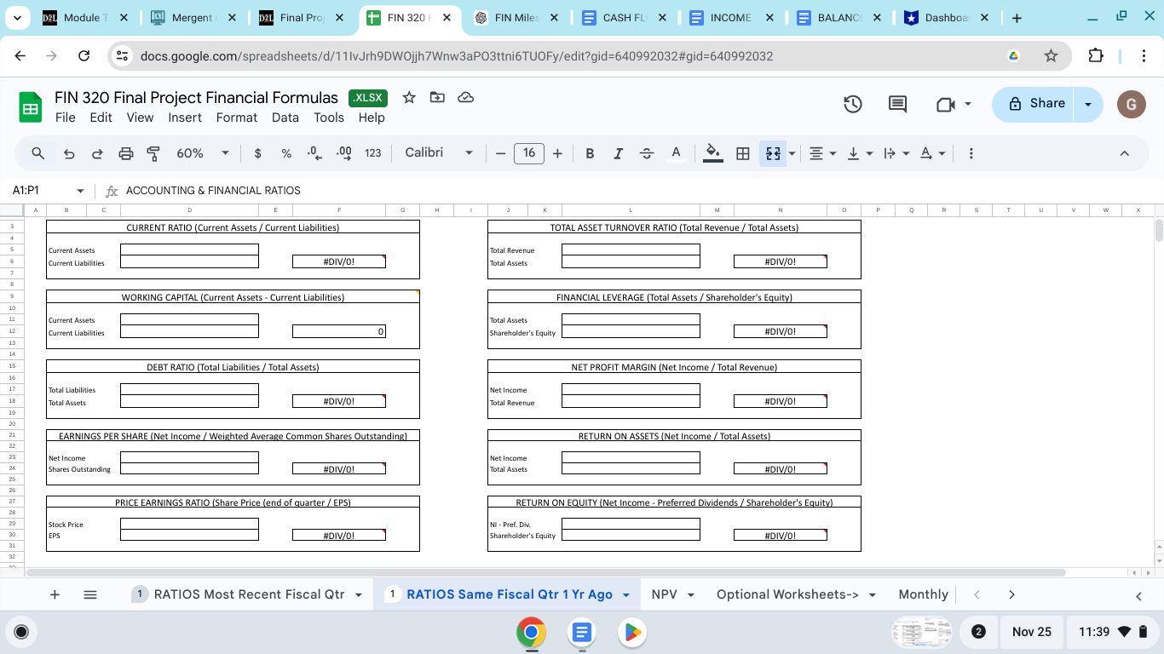Show the all sheets list

point(90,594)
